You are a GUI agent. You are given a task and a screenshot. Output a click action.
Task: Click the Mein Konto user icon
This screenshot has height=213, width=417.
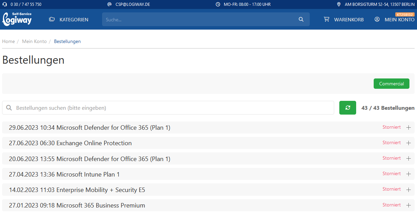377,20
